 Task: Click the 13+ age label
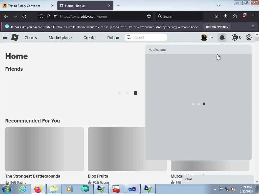click(x=211, y=38)
